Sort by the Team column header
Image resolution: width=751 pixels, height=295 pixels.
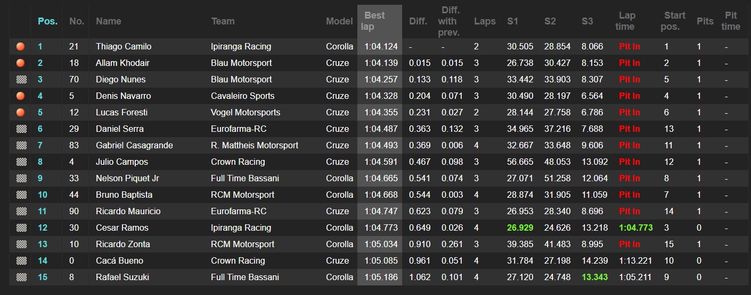coord(223,21)
